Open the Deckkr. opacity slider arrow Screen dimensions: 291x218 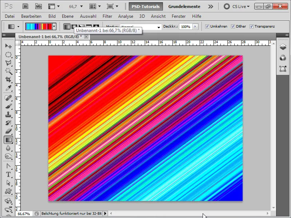coord(195,27)
